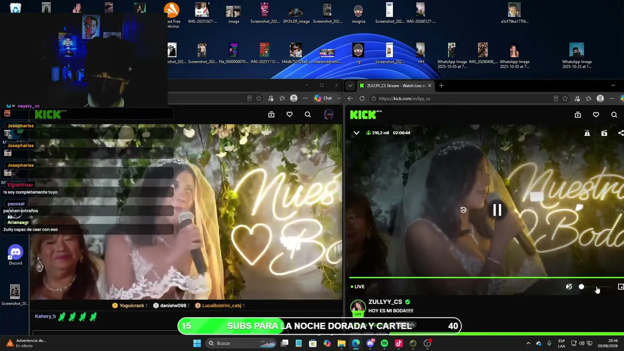Open the browse icon in right Kick header

click(578, 115)
